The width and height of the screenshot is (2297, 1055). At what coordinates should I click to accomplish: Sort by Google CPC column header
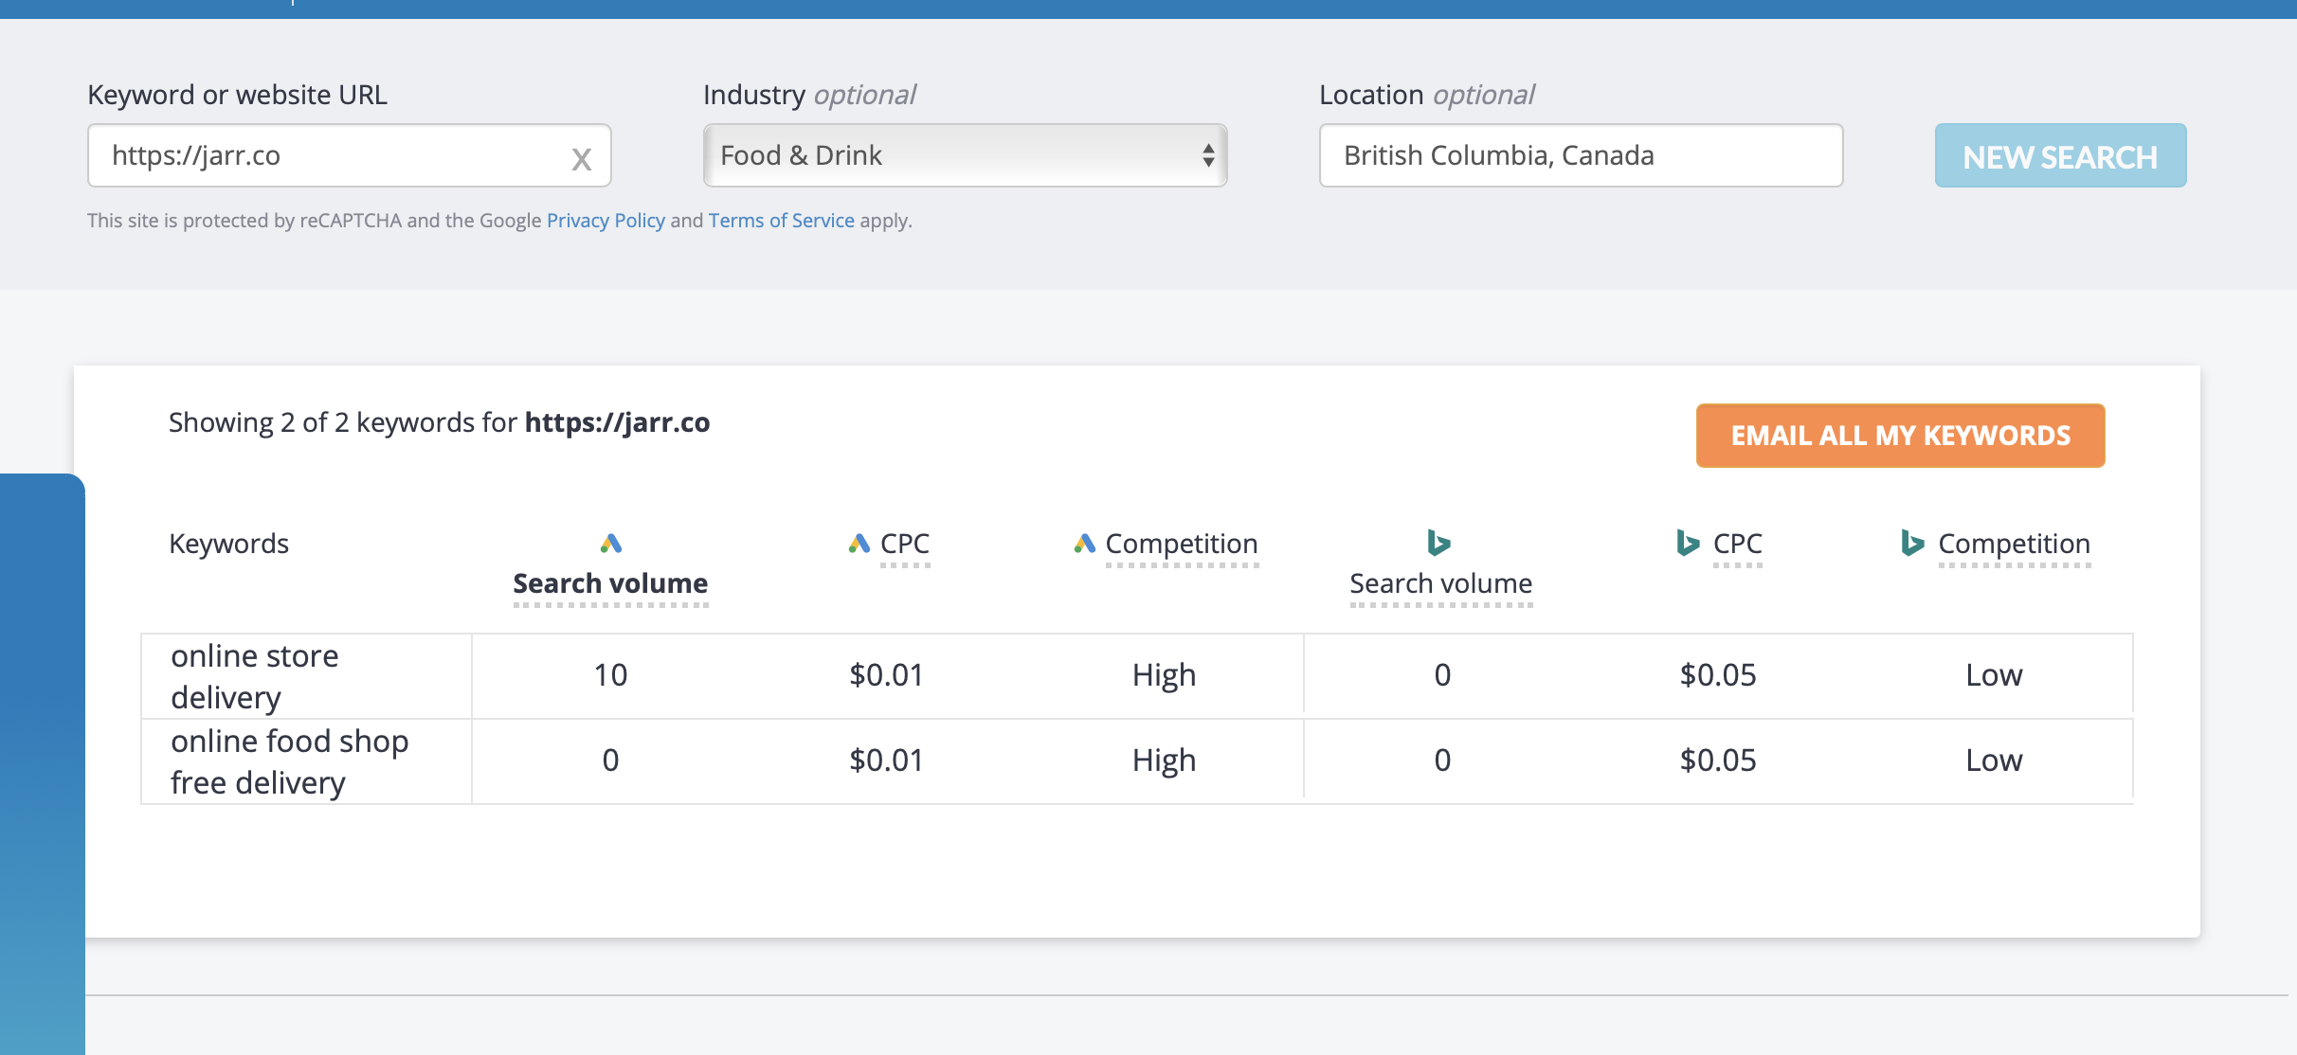[x=905, y=544]
